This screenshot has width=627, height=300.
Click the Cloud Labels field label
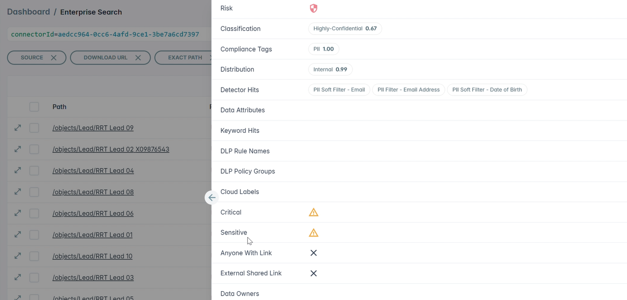point(240,192)
